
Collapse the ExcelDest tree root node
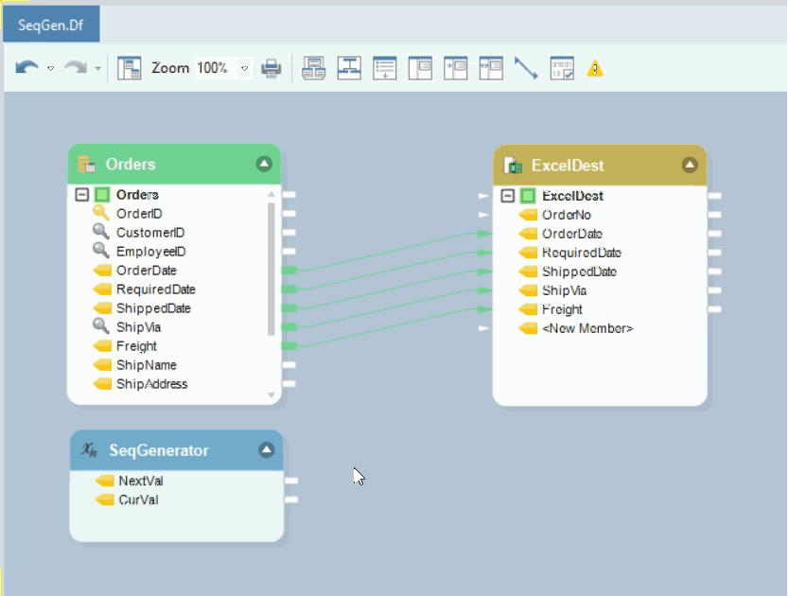coord(507,196)
